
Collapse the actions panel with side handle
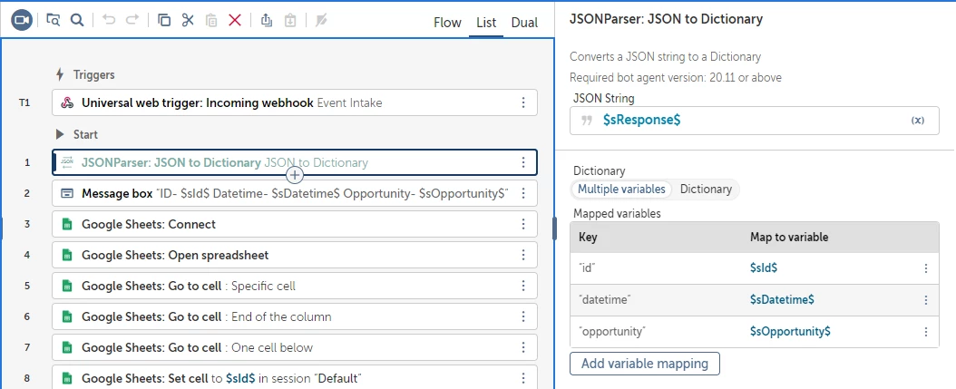click(x=555, y=229)
